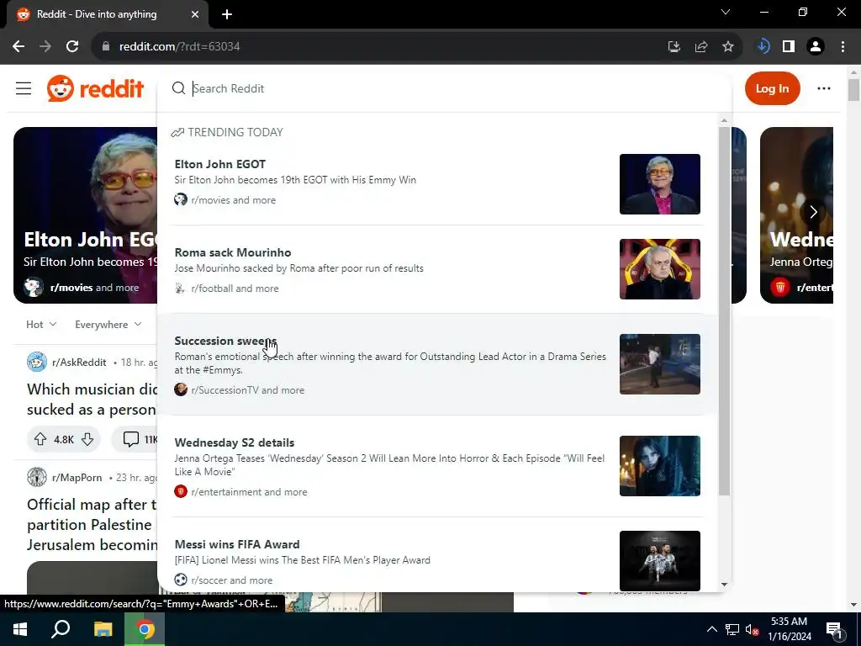This screenshot has height=646, width=861.
Task: Open a new browser tab
Action: (x=227, y=14)
